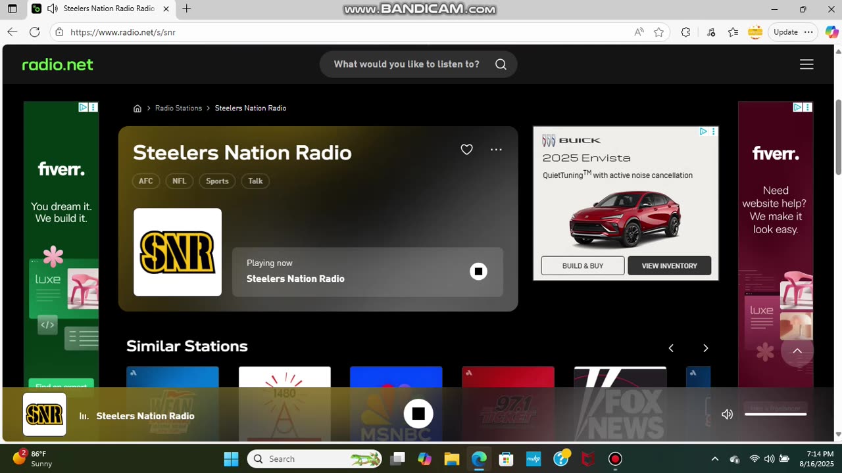
Task: Open the Bandicam record icon in taskbar
Action: 615,459
